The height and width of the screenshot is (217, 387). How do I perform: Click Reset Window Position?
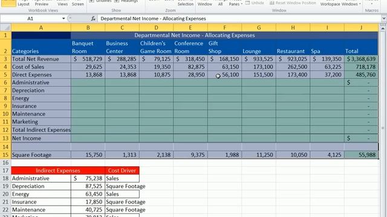pyautogui.click(x=293, y=3)
